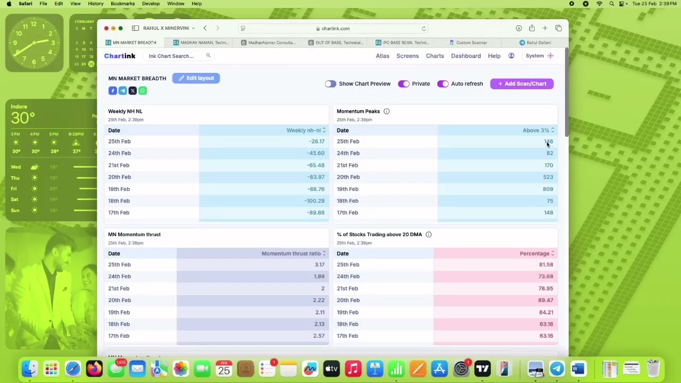Select 89.47 percentage for 20th Feb
Image resolution: width=681 pixels, height=383 pixels.
point(545,301)
